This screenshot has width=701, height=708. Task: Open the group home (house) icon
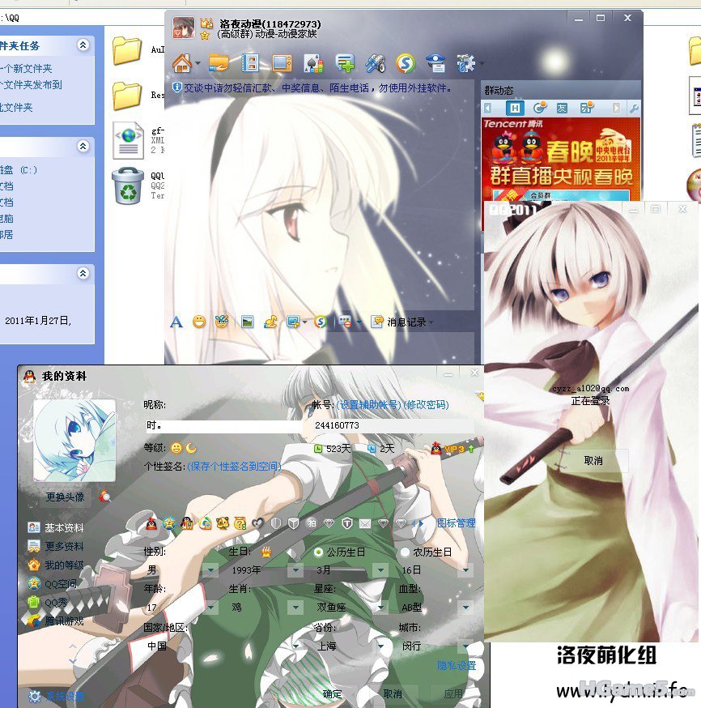pos(182,63)
